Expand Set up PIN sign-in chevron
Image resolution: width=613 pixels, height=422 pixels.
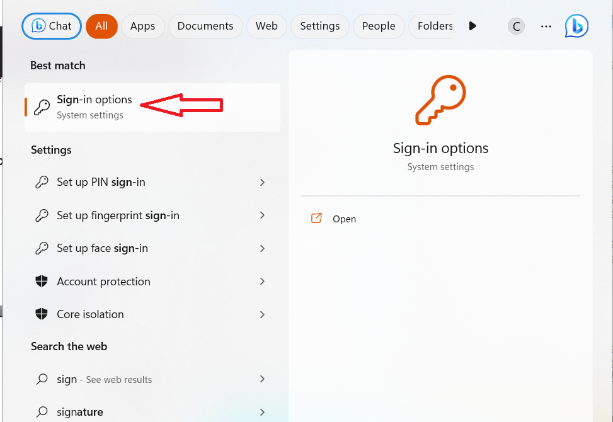(x=262, y=182)
